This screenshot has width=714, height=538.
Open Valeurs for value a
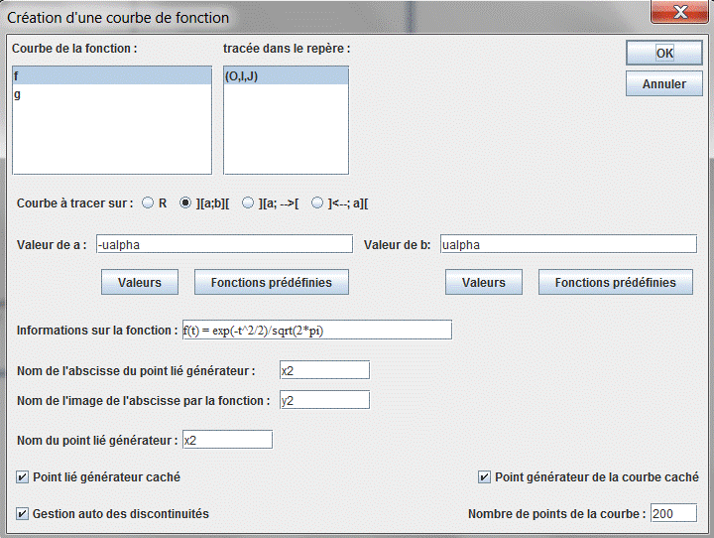click(x=140, y=282)
